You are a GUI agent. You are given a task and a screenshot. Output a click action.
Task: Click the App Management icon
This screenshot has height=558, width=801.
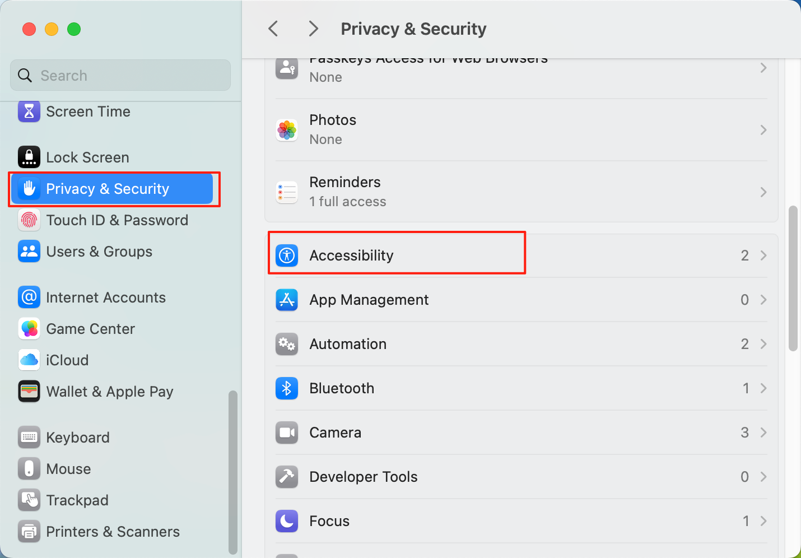[287, 300]
